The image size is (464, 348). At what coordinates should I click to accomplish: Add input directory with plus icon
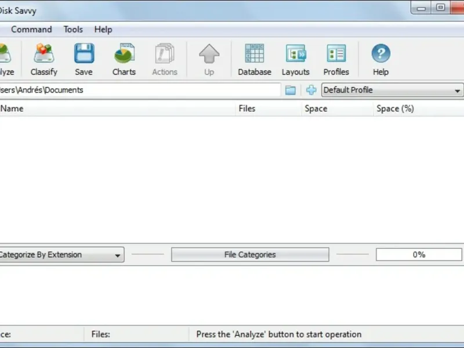(311, 90)
